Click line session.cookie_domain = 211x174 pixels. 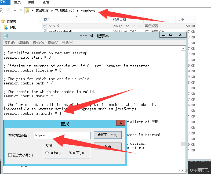point(28,96)
